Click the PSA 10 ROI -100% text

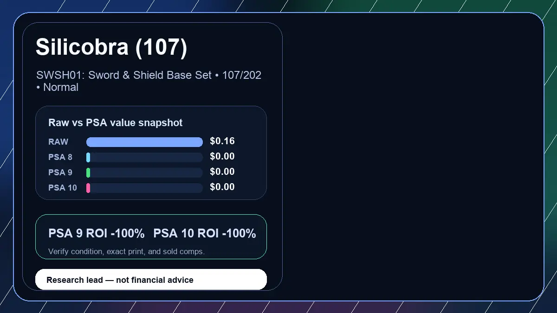(x=205, y=234)
